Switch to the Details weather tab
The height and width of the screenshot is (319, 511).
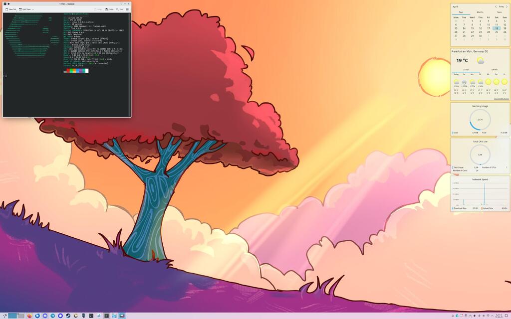point(495,70)
